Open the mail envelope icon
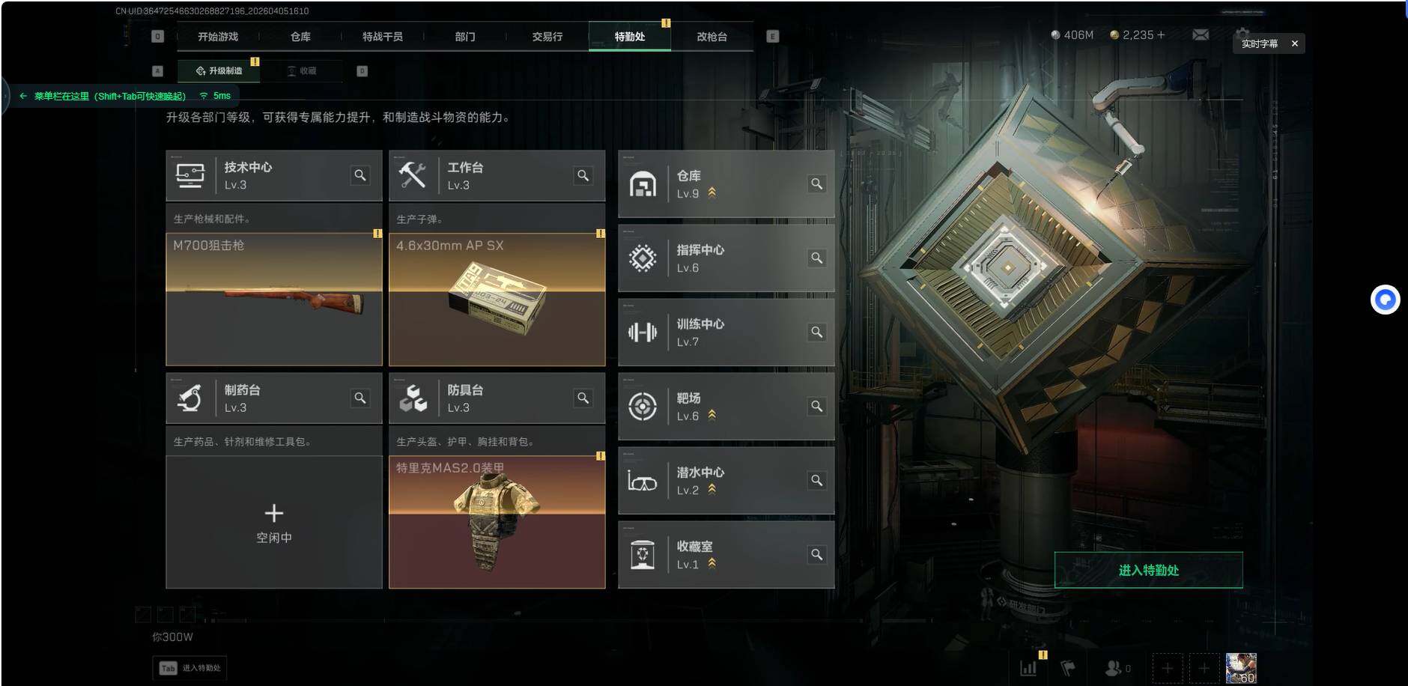1408x686 pixels. pos(1201,35)
